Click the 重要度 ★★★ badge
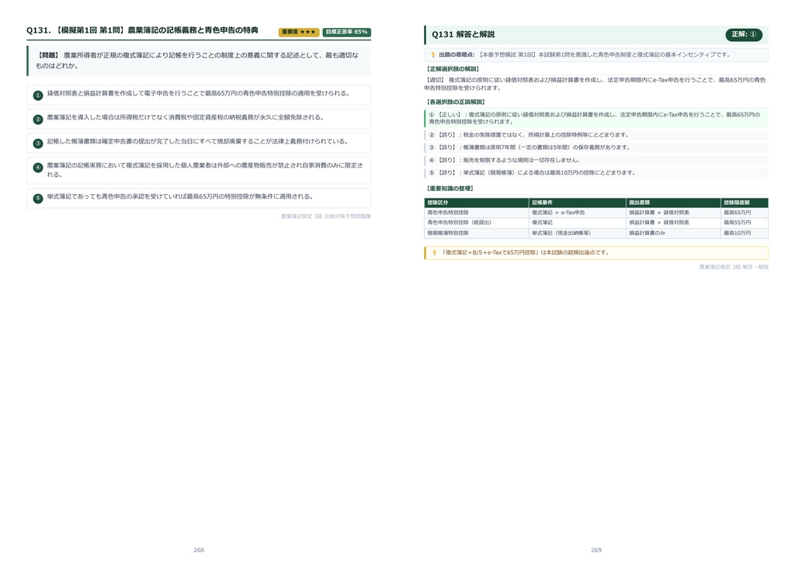This screenshot has width=795, height=562. (299, 32)
